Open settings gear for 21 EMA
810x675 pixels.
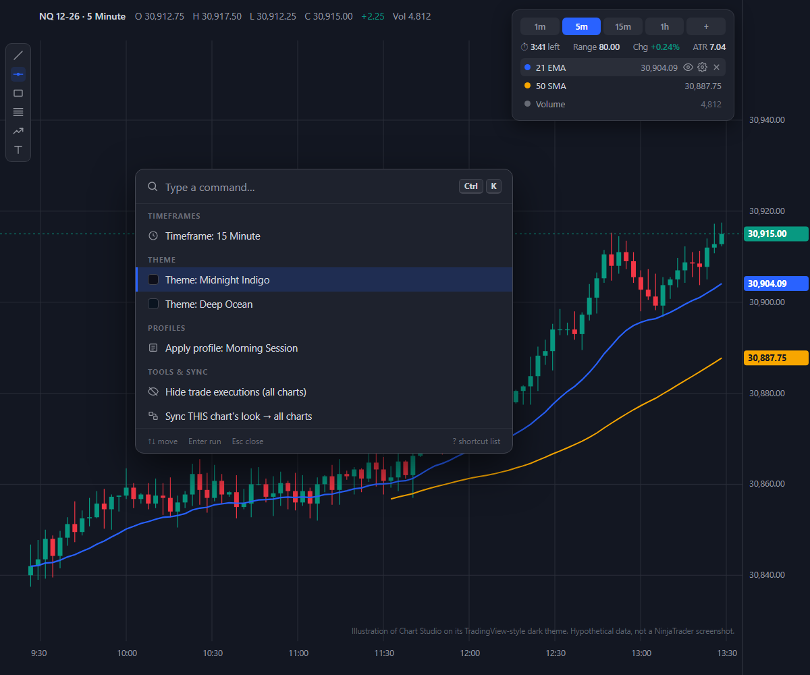click(702, 67)
